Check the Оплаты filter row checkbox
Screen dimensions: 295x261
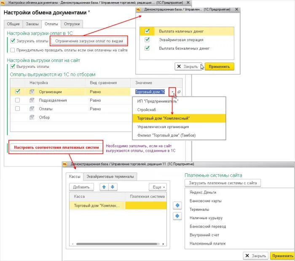[18, 109]
